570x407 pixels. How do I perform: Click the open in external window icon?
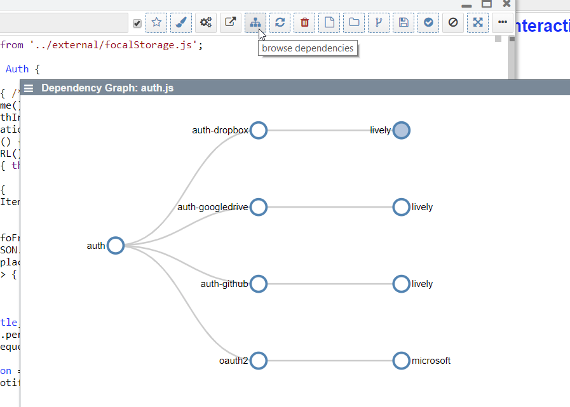[x=231, y=23]
